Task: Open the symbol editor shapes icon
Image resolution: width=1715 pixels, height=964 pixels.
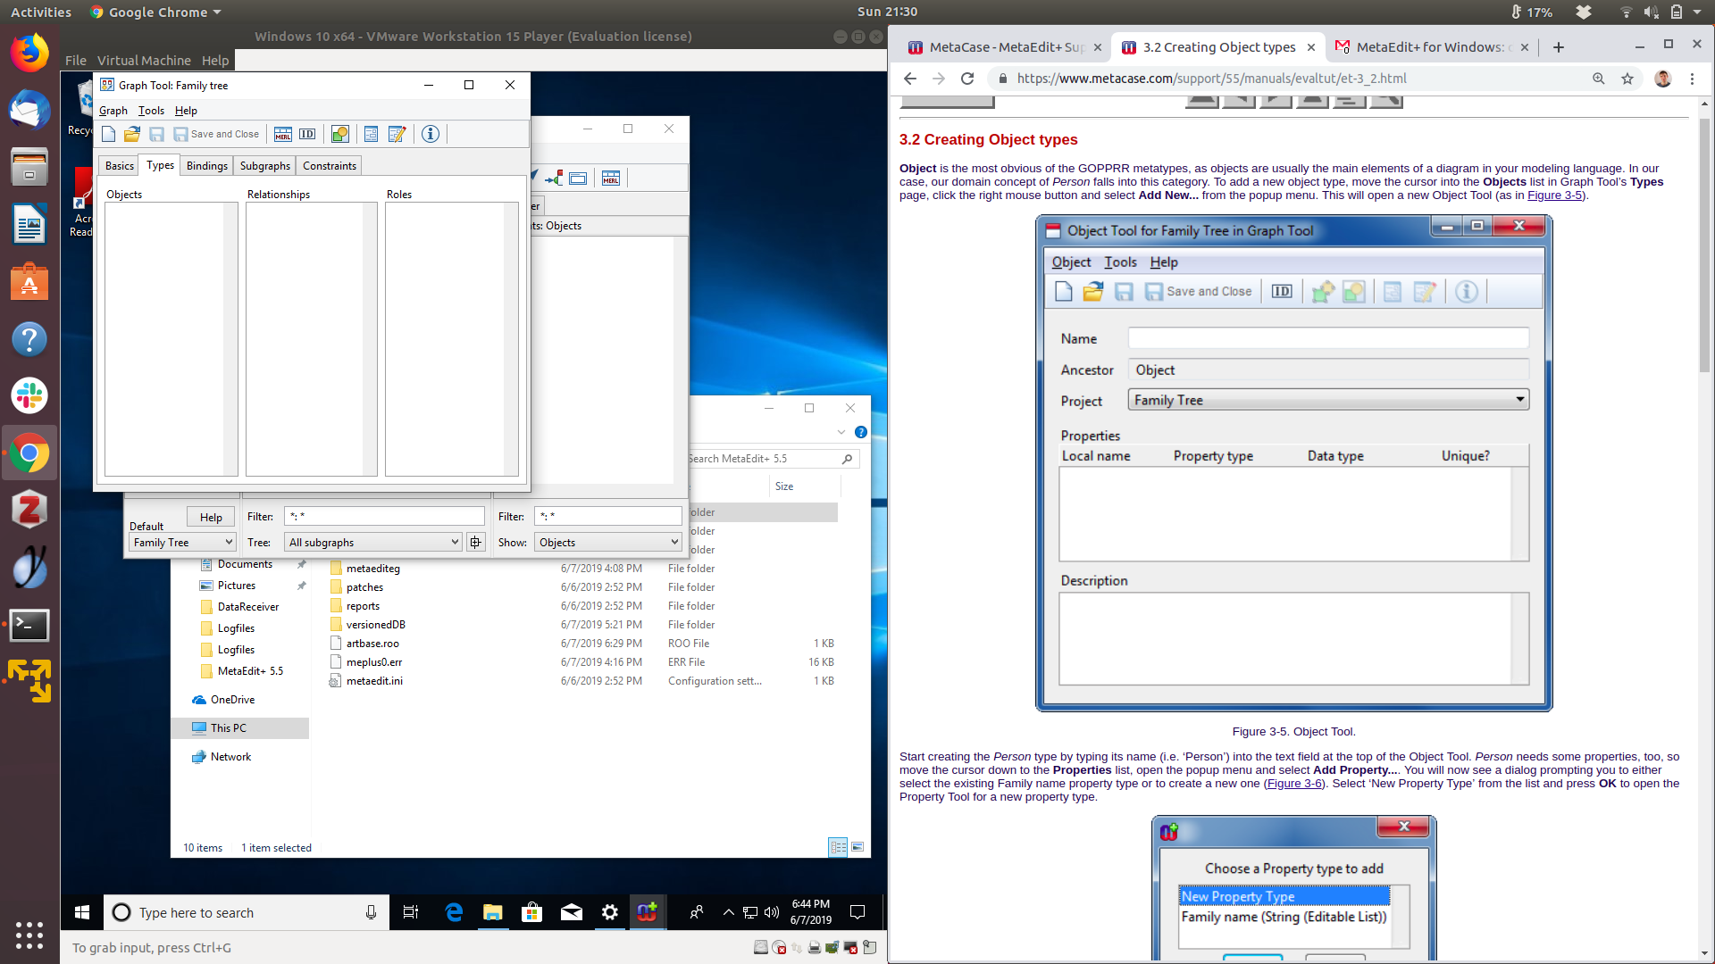Action: (x=339, y=134)
